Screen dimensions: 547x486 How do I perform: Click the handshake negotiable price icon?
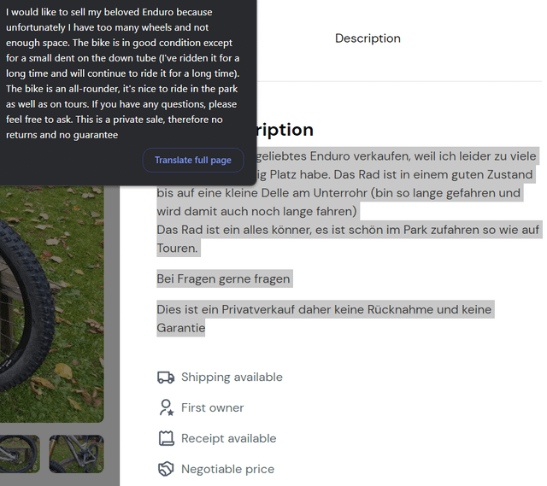pos(166,469)
